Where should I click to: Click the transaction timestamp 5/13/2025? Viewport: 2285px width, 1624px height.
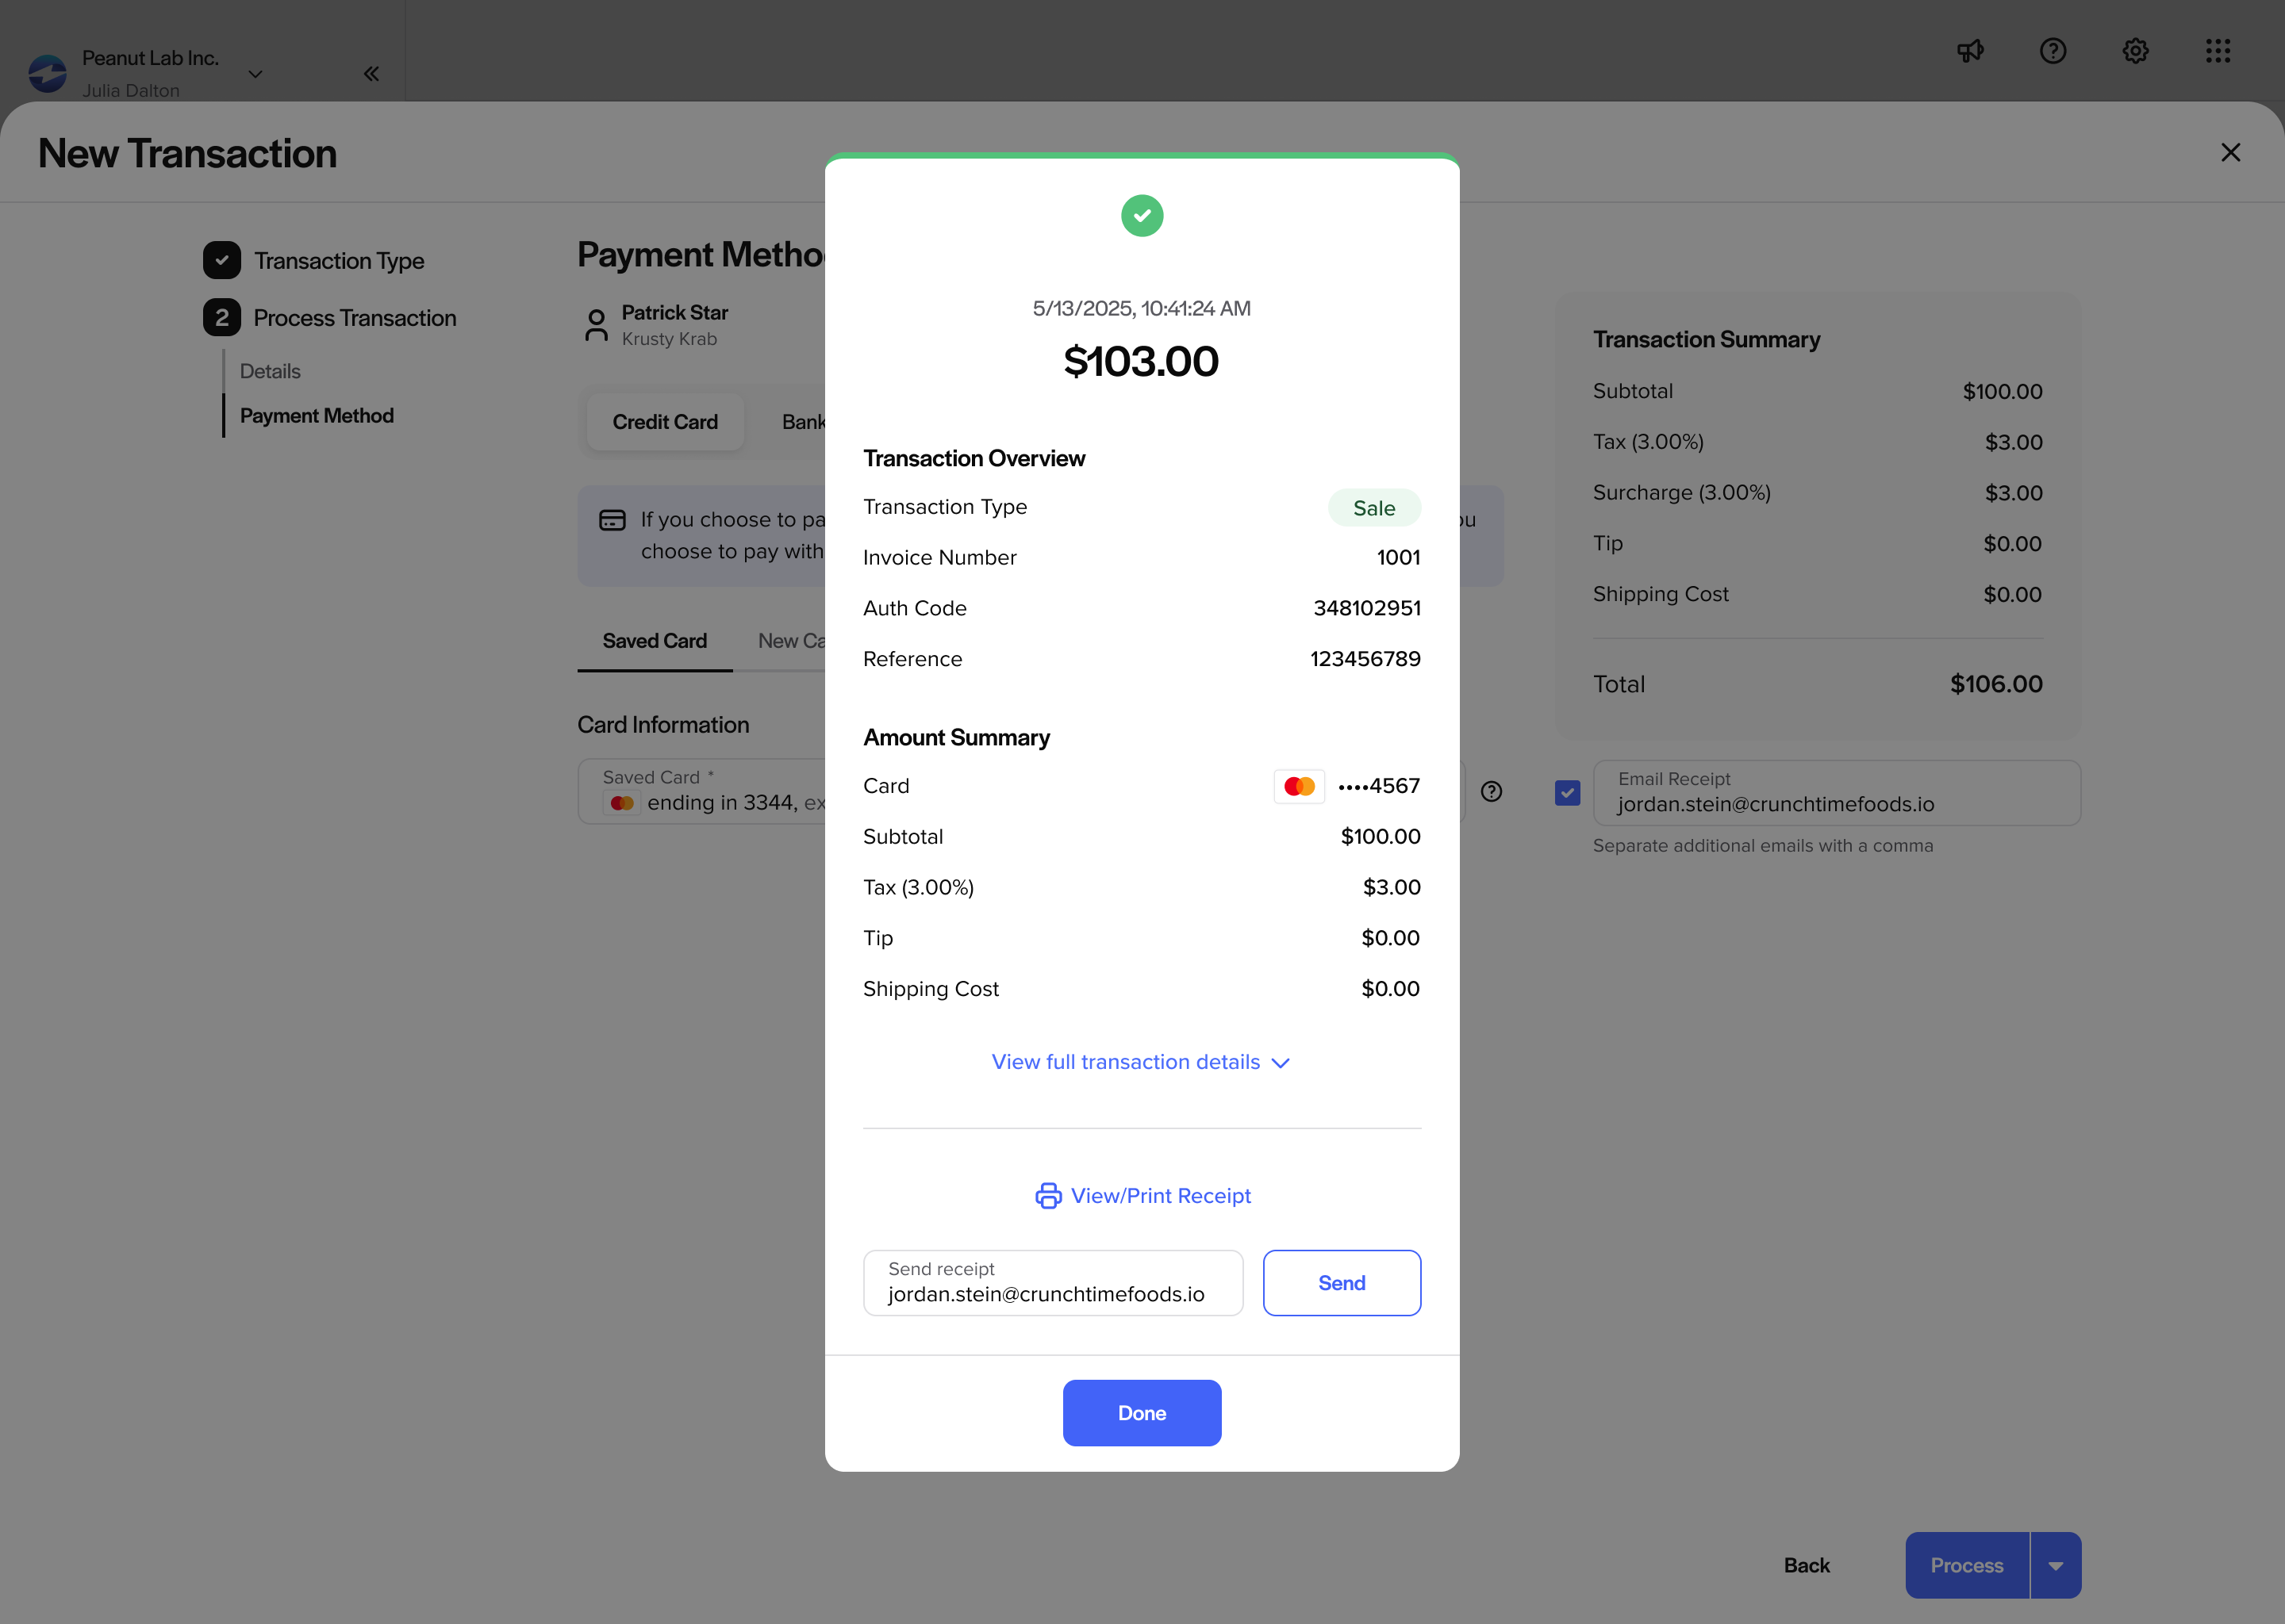1142,308
